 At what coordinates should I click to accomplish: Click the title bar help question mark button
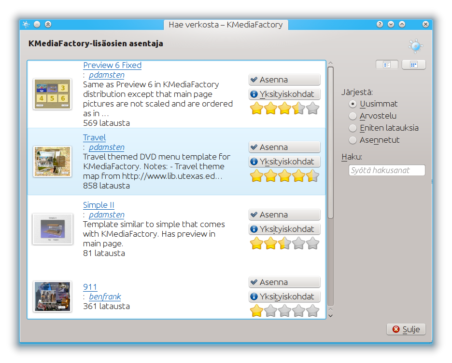(x=380, y=25)
